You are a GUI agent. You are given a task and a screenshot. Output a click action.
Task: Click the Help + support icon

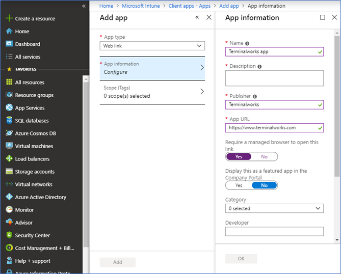(x=9, y=260)
